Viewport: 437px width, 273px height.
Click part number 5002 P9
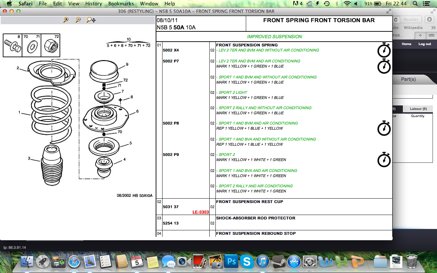click(x=171, y=155)
